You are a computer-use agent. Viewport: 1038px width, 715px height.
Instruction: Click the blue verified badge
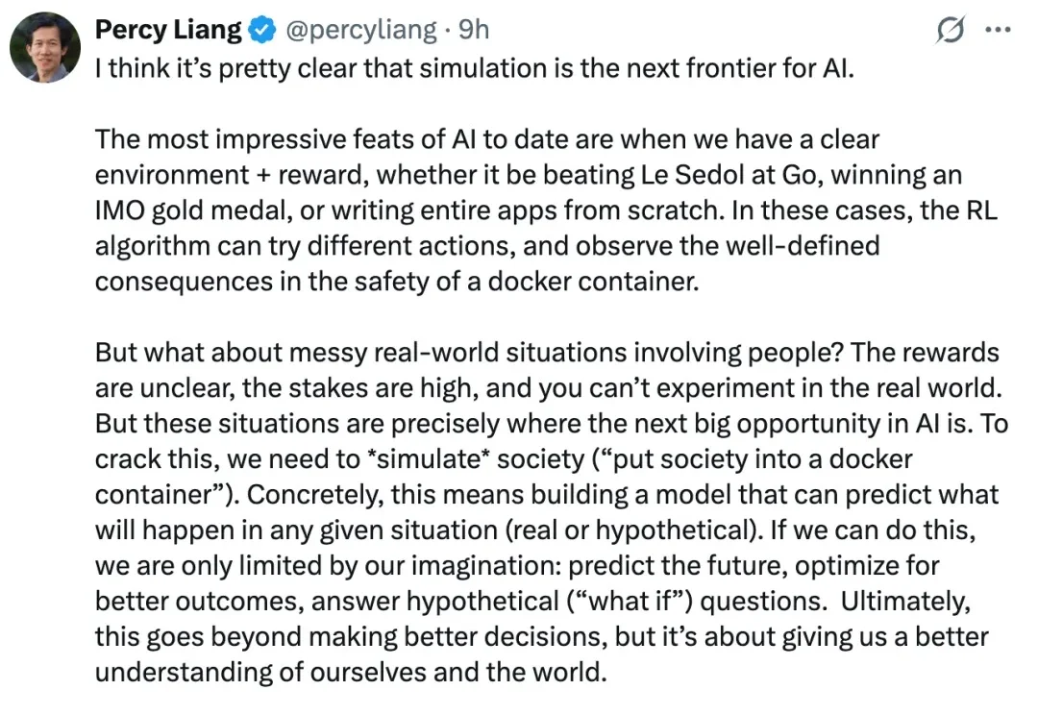pyautogui.click(x=260, y=31)
